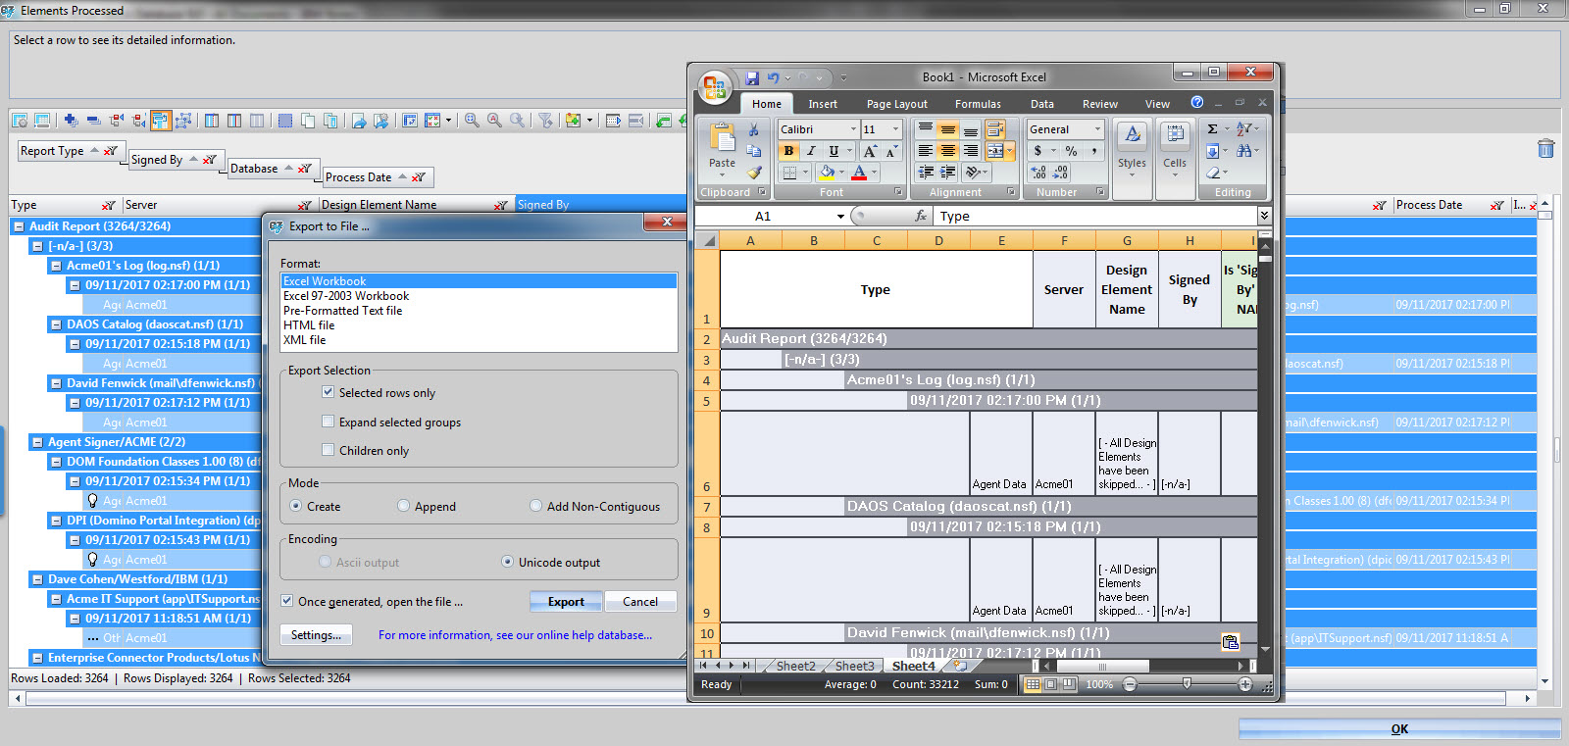This screenshot has width=1569, height=746.
Task: Open the General number format dropdown in Excel
Action: pos(1098,129)
